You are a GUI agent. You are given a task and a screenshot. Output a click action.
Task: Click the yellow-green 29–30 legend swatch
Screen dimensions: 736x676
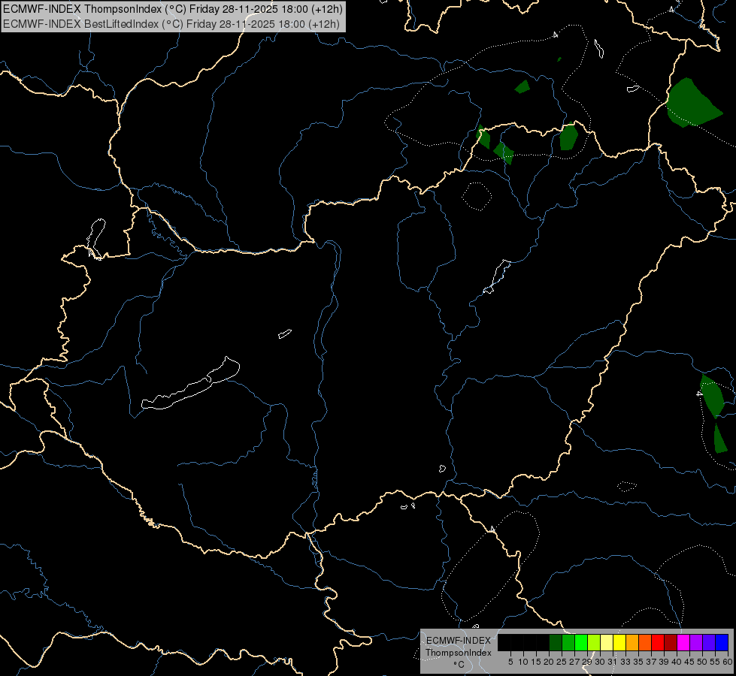click(594, 643)
